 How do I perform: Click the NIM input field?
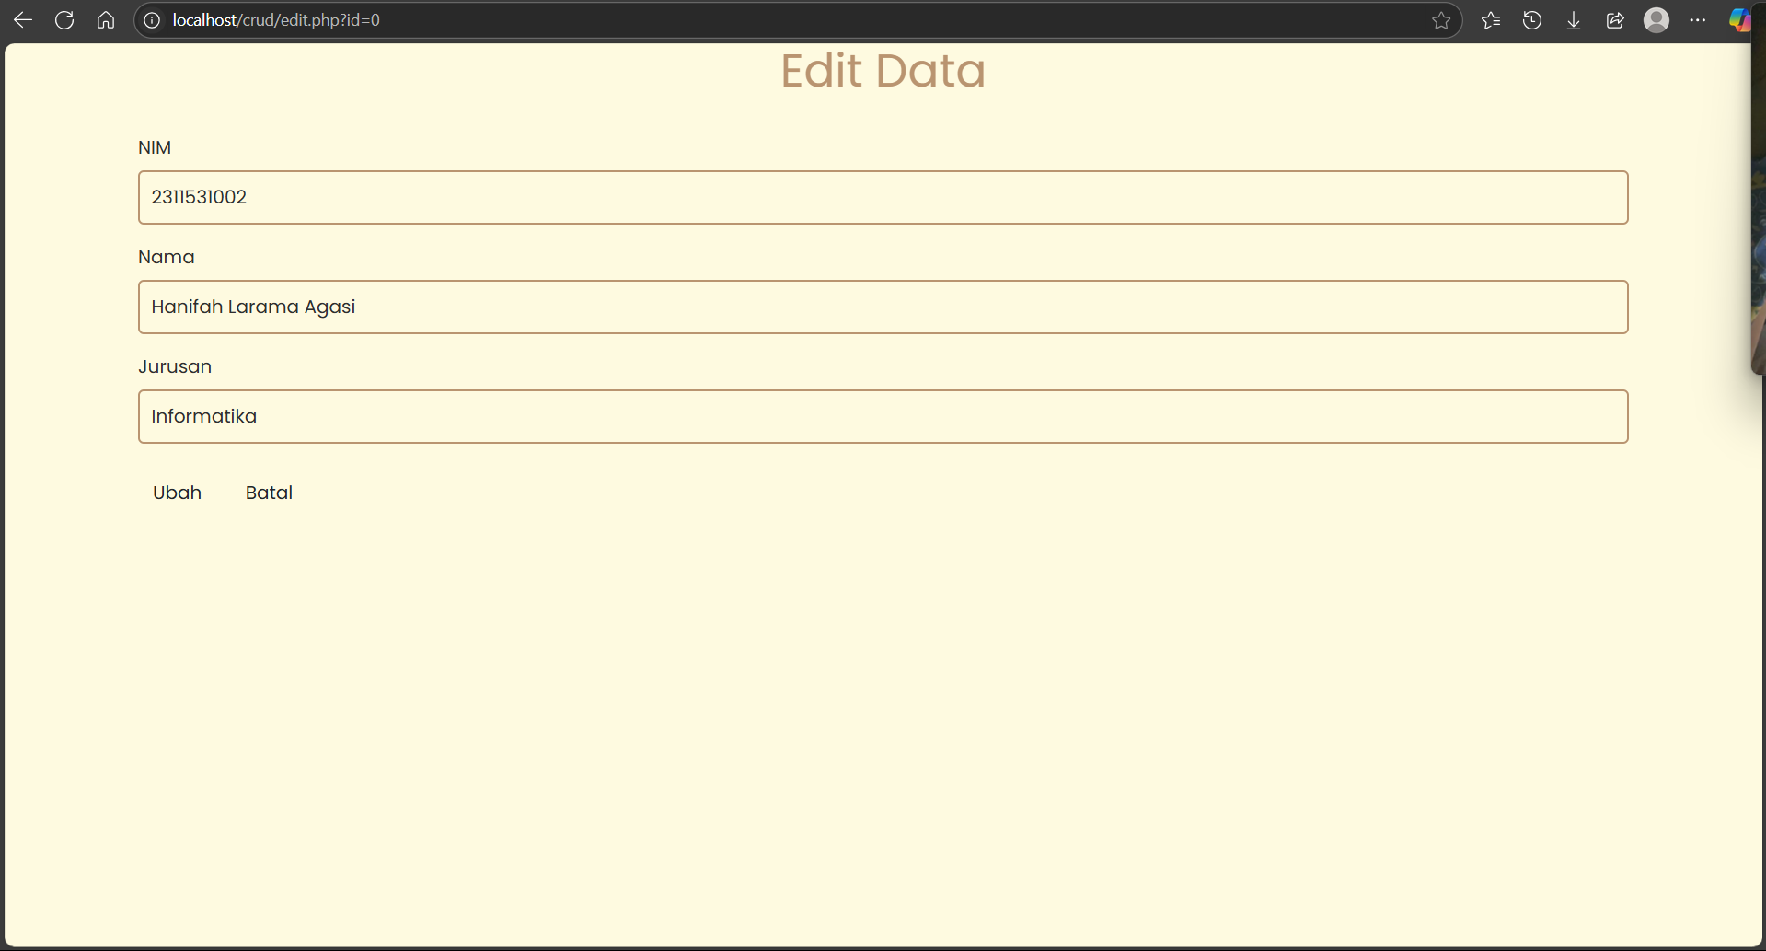pos(883,197)
